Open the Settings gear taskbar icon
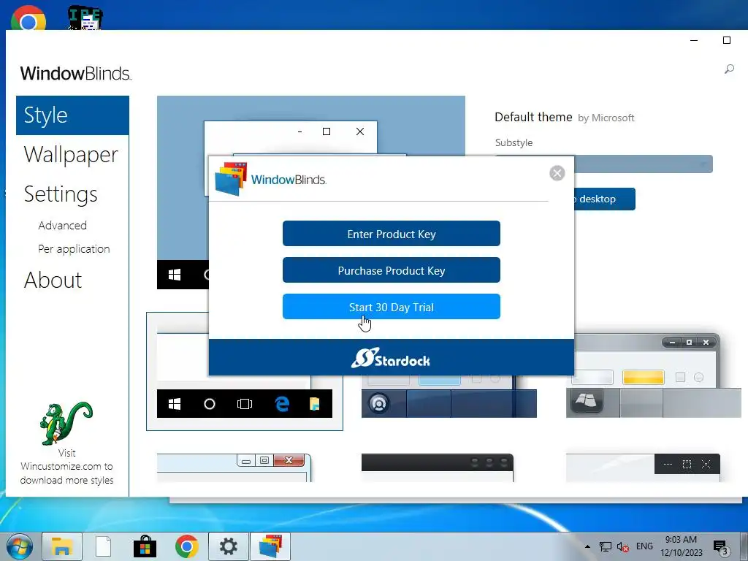The width and height of the screenshot is (748, 561). (228, 546)
